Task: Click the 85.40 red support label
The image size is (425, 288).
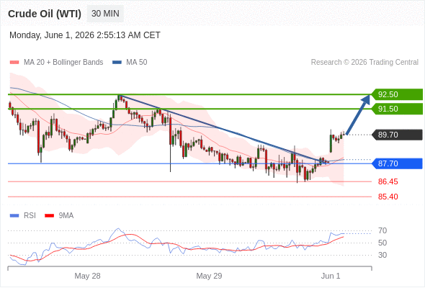Action: (x=388, y=197)
